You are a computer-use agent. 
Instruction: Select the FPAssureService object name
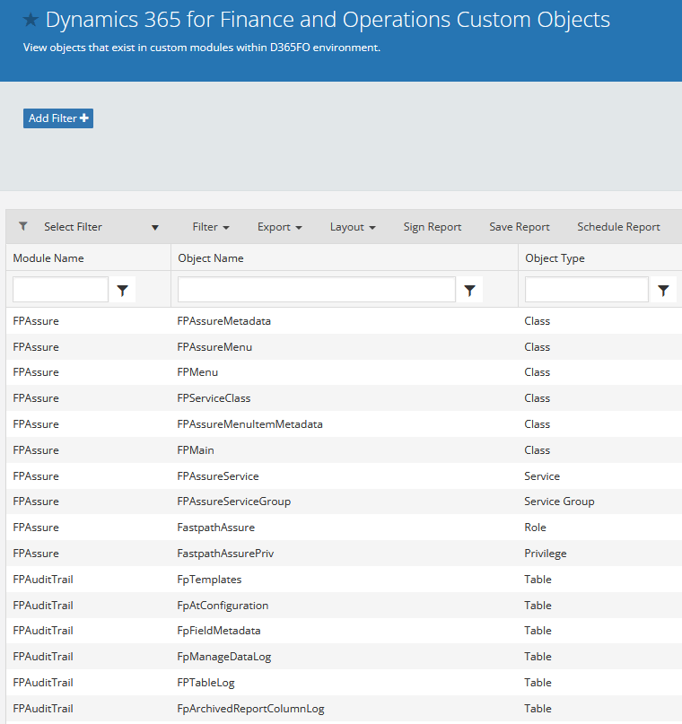(x=218, y=476)
